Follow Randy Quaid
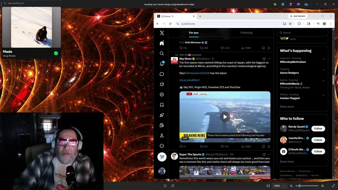Screen dimensions: 338x190 318,129
